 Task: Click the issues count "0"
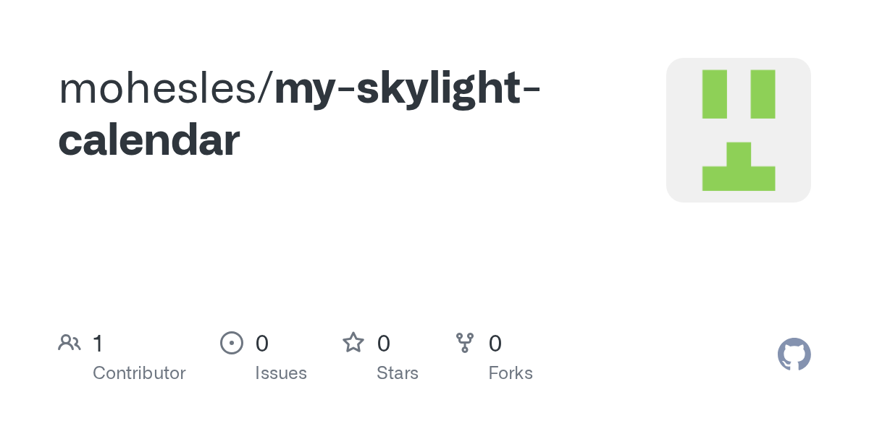pos(262,344)
